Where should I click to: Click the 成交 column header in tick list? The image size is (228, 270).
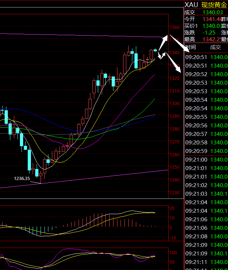pyautogui.click(x=216, y=47)
